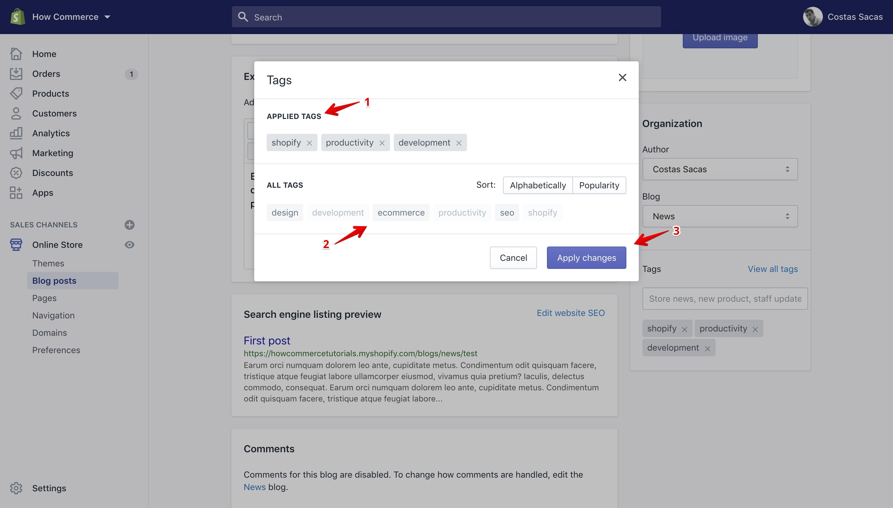Focus the Tags input field
Screen dimensions: 893x508
point(725,299)
